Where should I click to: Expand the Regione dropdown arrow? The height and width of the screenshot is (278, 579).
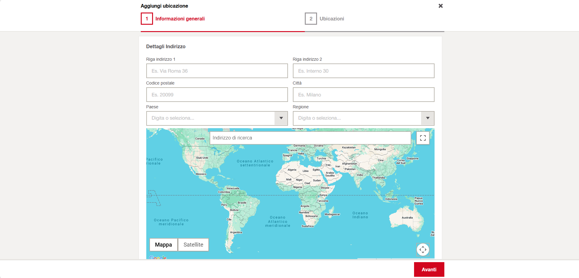428,118
